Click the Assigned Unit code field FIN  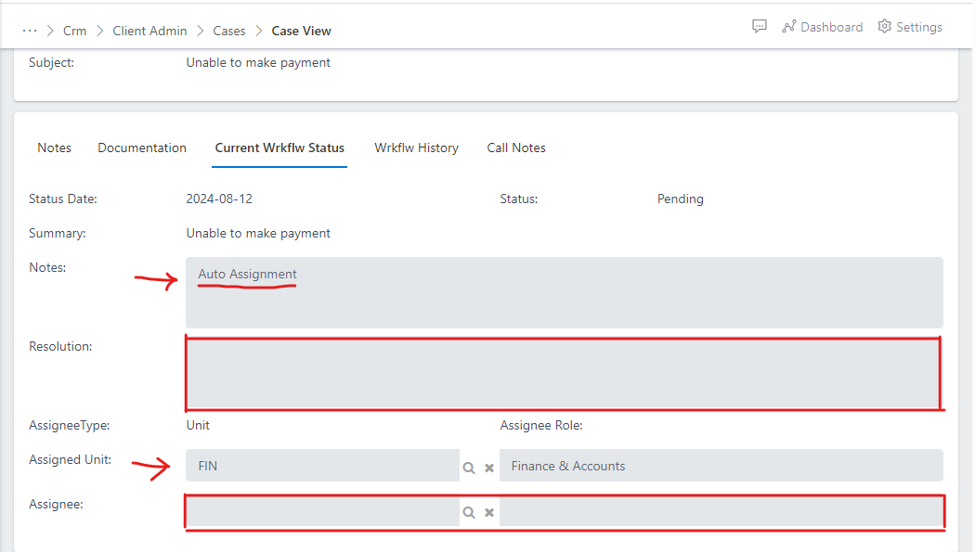pos(322,466)
